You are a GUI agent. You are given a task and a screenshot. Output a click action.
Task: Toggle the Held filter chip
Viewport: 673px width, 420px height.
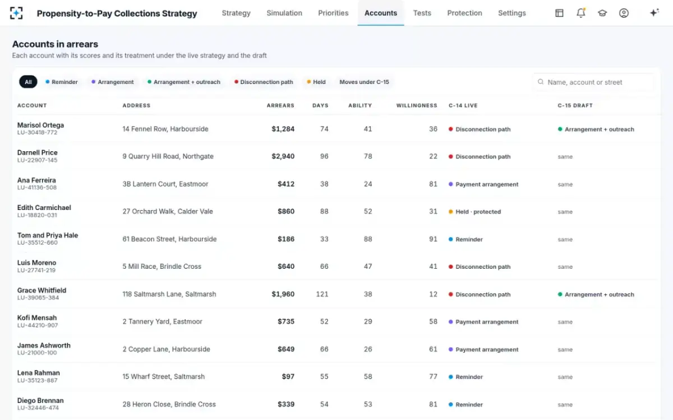coord(316,82)
